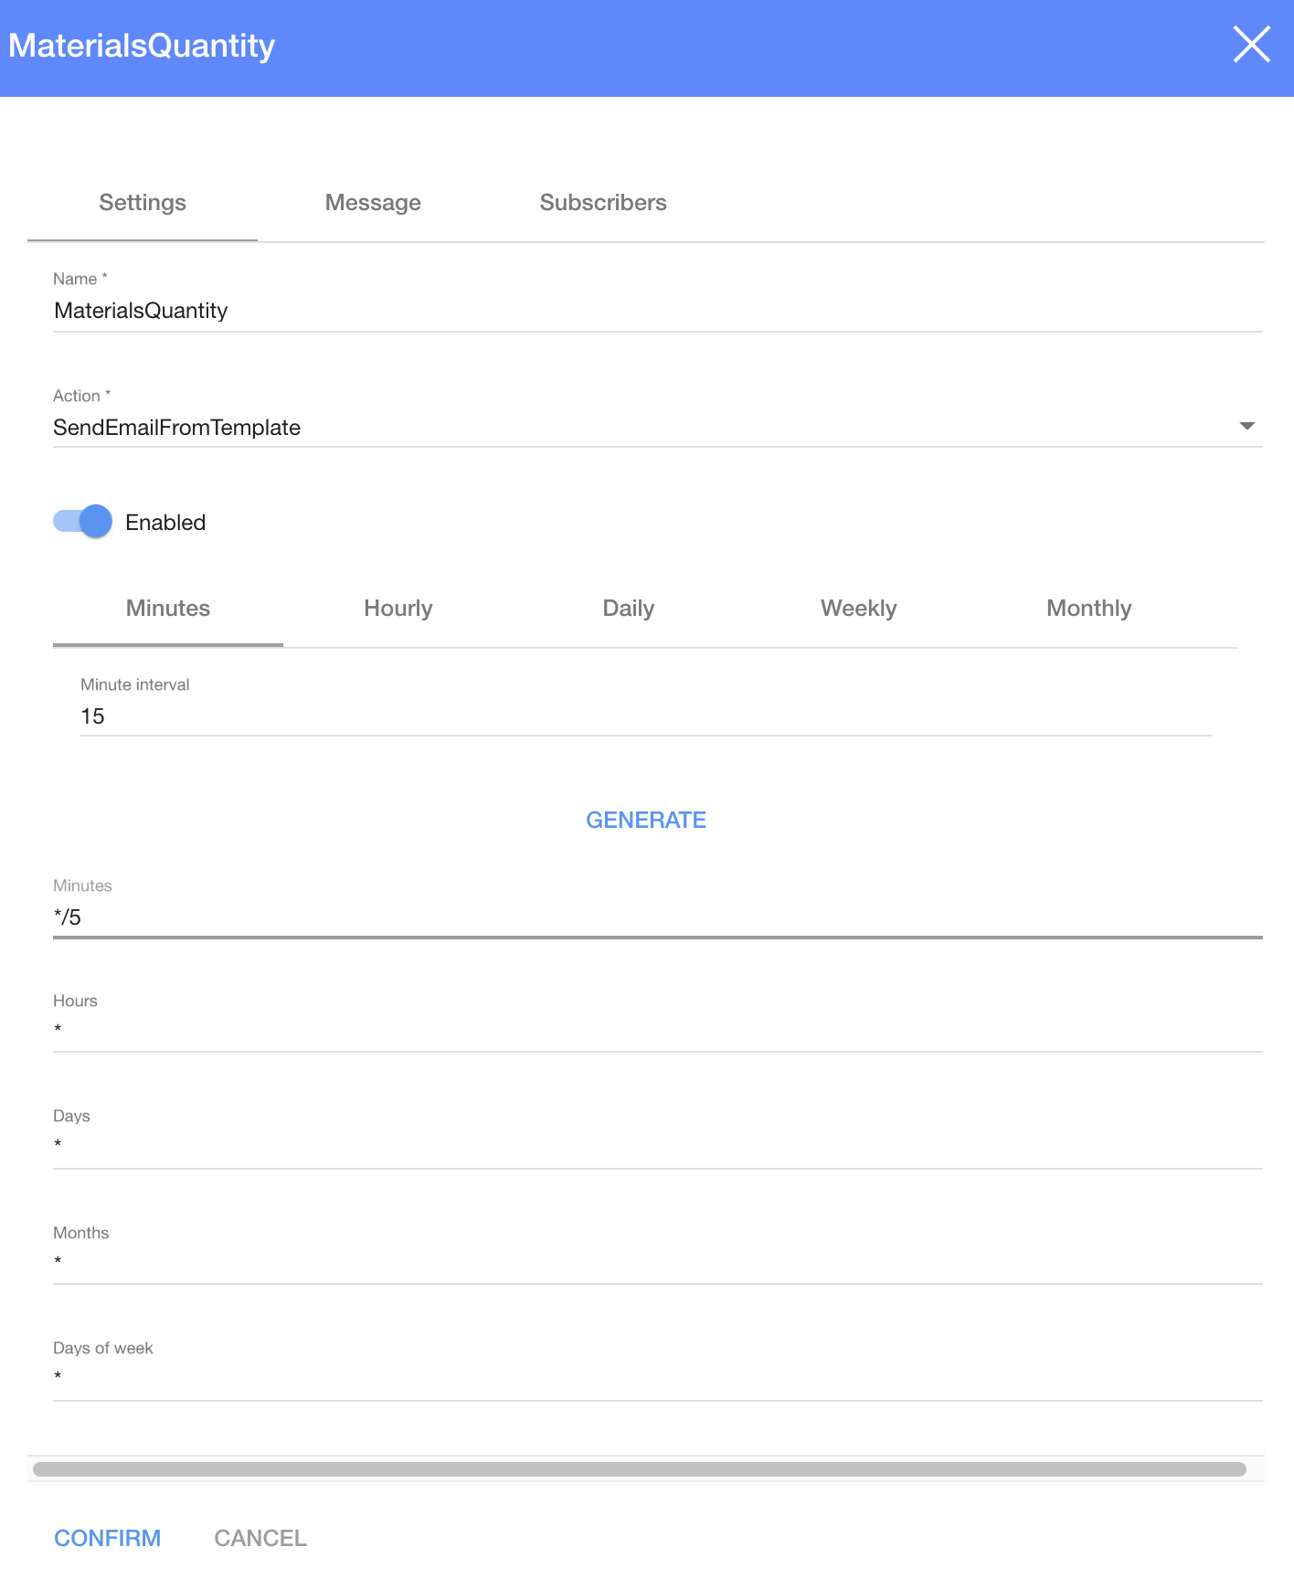Open the Daily schedule tab
Screen dimensions: 1294x1579
coord(629,609)
